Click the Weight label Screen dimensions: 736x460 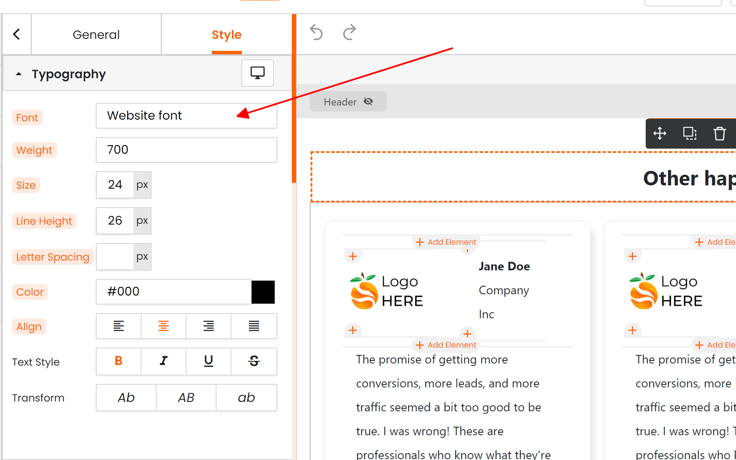pos(34,150)
